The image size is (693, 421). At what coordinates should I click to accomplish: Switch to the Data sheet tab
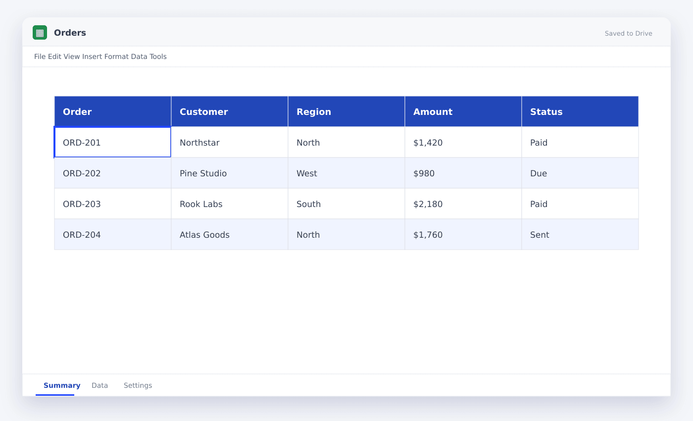pos(99,385)
